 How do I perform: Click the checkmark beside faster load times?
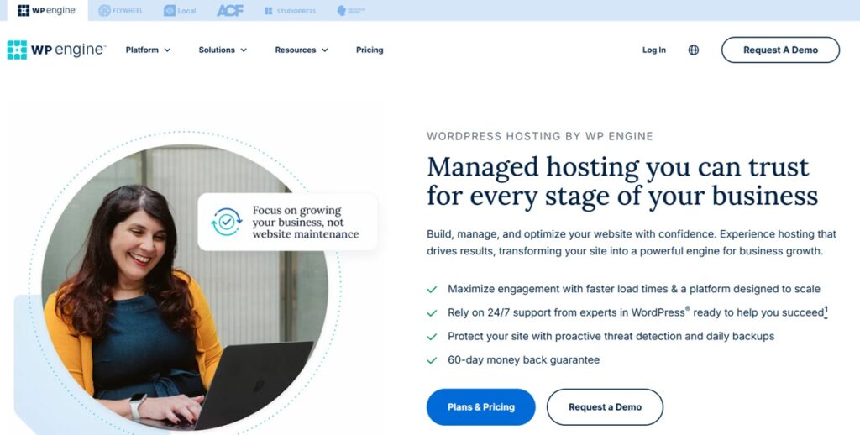pos(433,289)
